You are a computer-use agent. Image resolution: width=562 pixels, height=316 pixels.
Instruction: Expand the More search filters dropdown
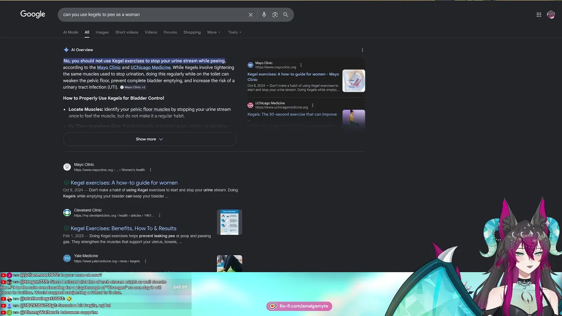tap(214, 32)
